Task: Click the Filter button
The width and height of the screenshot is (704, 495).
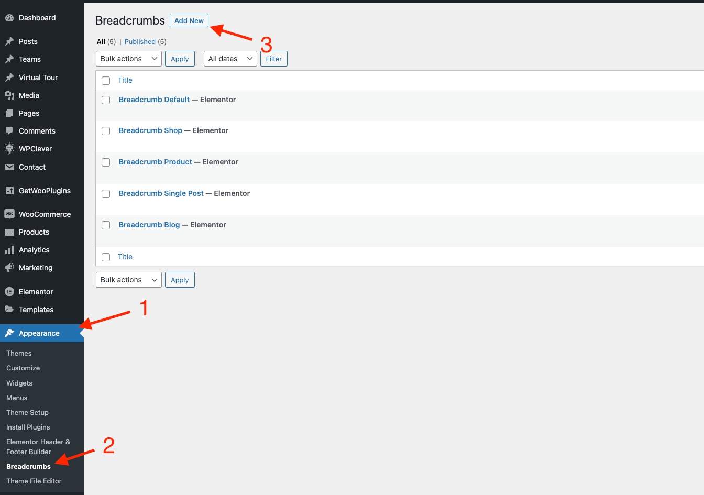Action: [273, 59]
